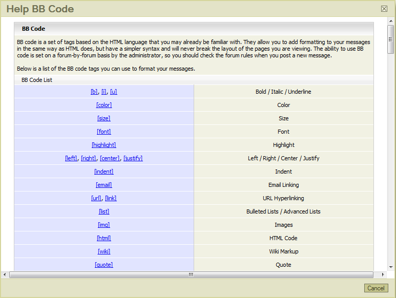Open the [u] underline tag link

click(x=114, y=92)
